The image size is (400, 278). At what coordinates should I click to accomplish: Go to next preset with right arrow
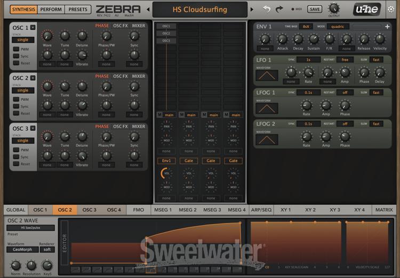pyautogui.click(x=252, y=10)
